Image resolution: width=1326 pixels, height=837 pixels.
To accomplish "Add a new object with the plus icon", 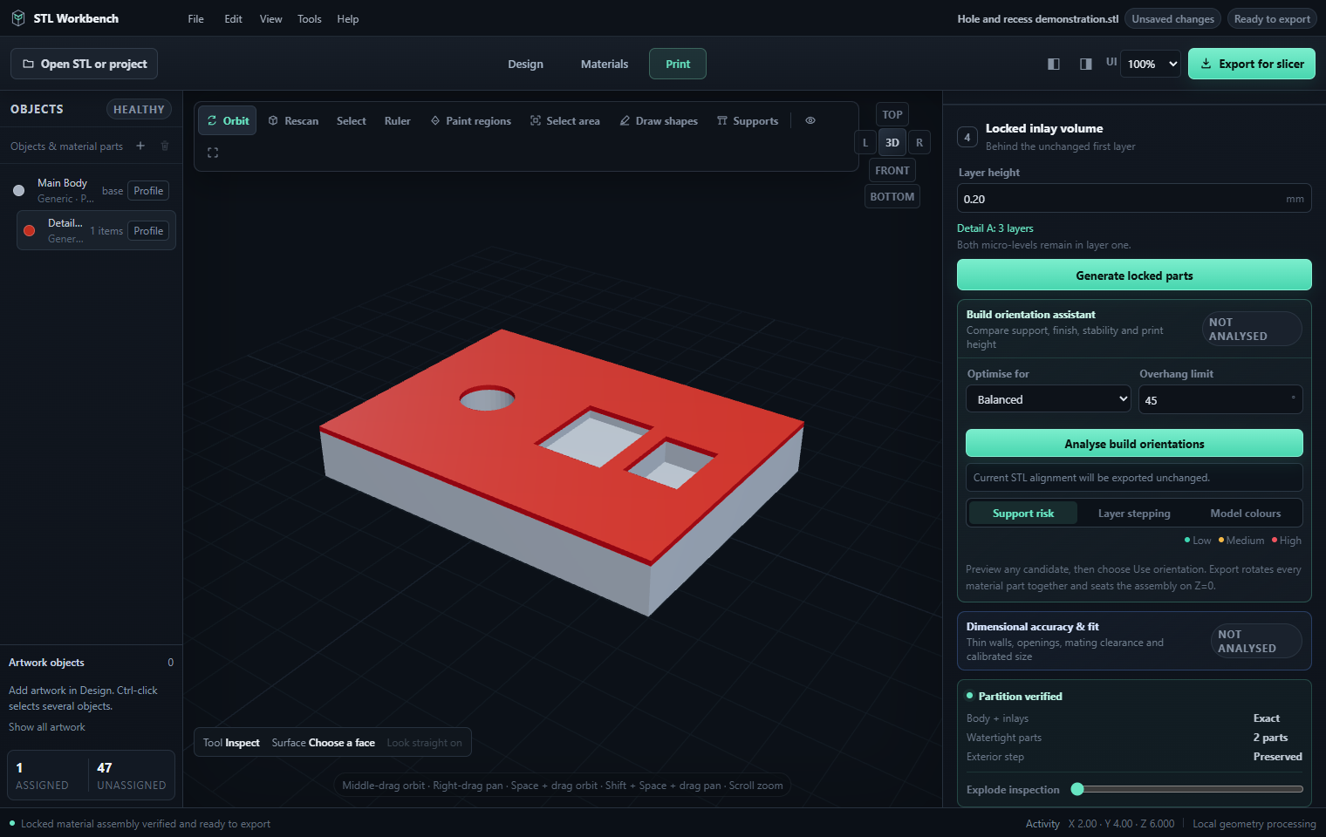I will point(140,146).
